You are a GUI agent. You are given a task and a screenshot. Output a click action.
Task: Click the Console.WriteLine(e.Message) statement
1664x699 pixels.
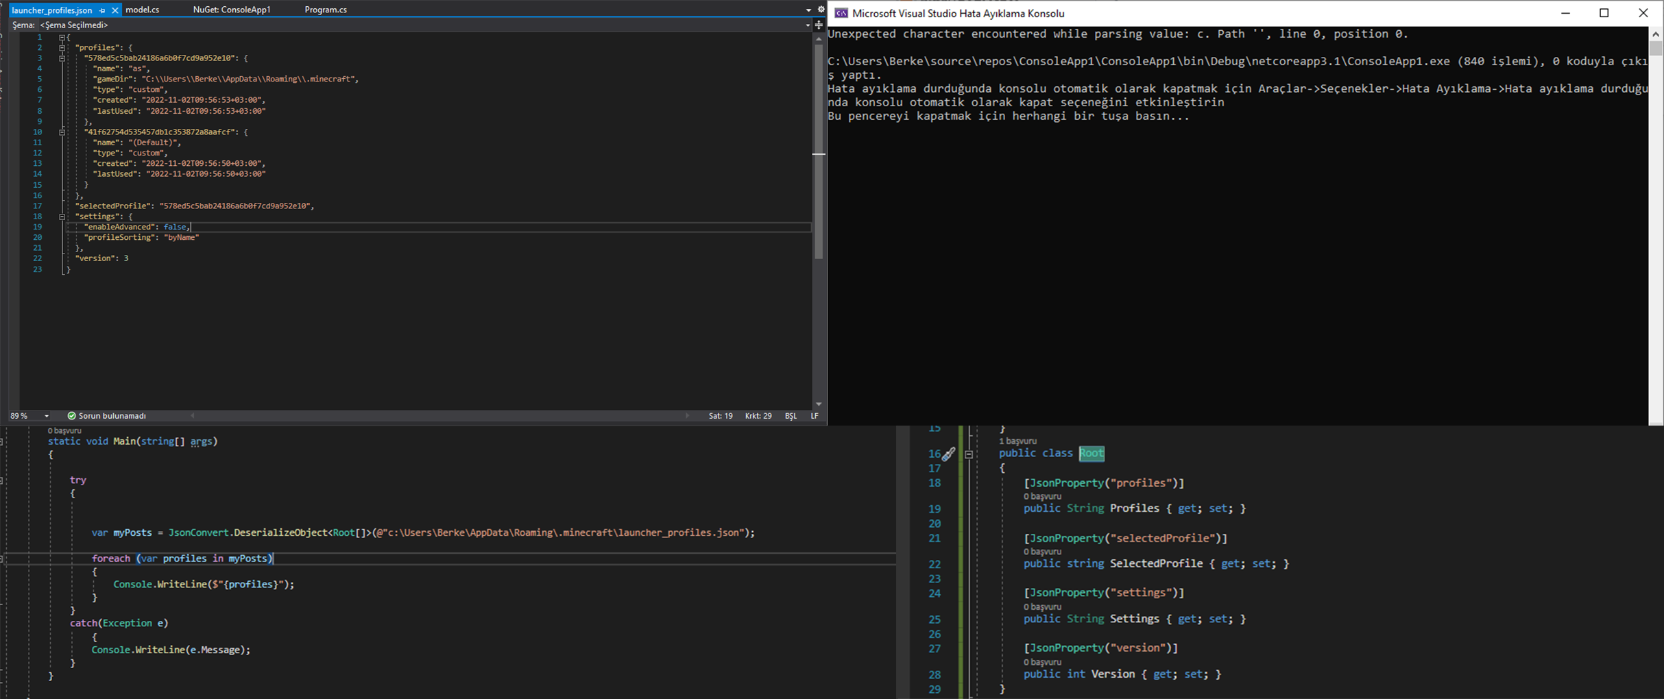tap(171, 650)
